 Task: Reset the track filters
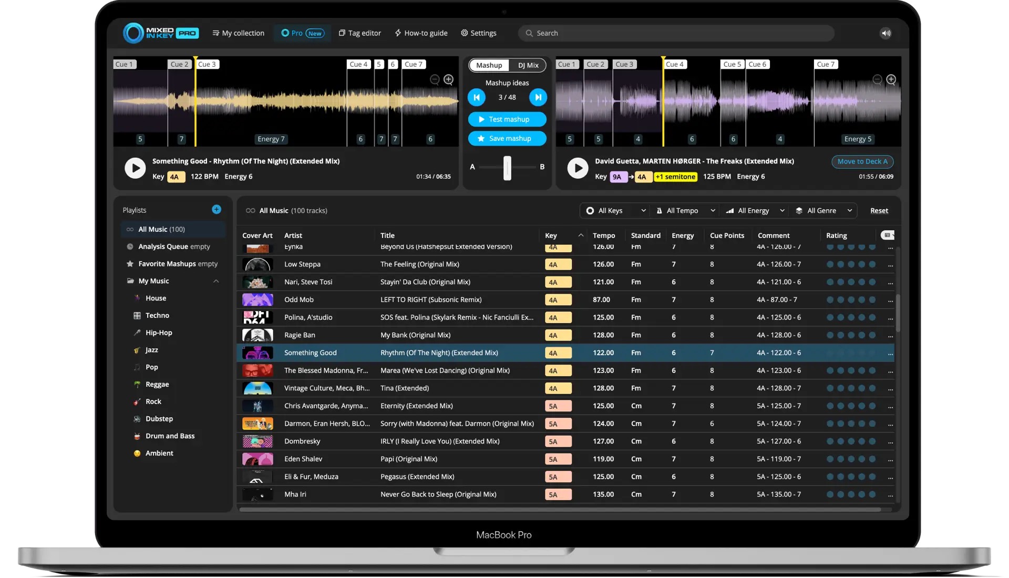[879, 211]
